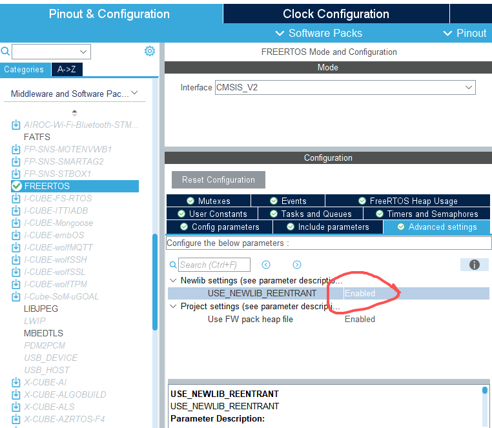Click the Search (Ctrl+F) parameter field
The height and width of the screenshot is (428, 492).
click(214, 265)
